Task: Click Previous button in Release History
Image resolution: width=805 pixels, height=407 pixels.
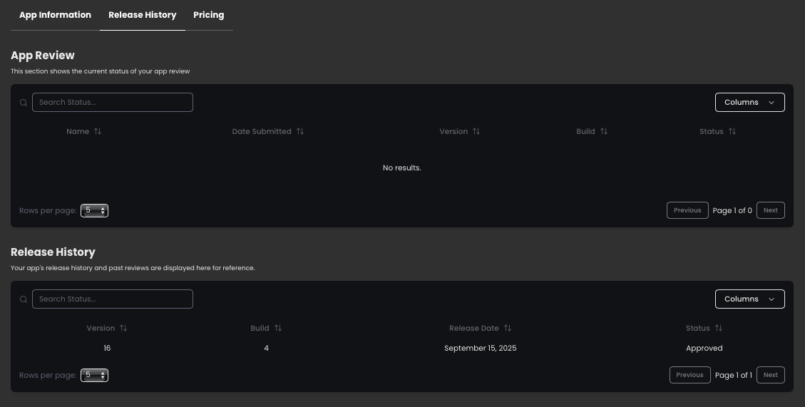Action: point(689,375)
